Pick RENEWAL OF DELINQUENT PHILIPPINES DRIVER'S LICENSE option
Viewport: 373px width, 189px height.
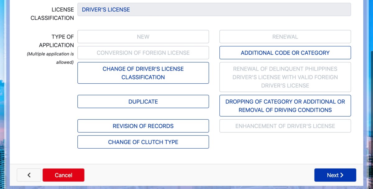(x=285, y=77)
